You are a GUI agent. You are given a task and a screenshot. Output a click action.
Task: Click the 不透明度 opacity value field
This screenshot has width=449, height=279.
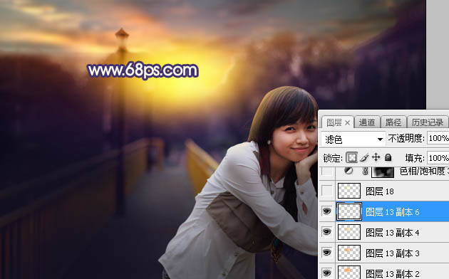(x=438, y=138)
